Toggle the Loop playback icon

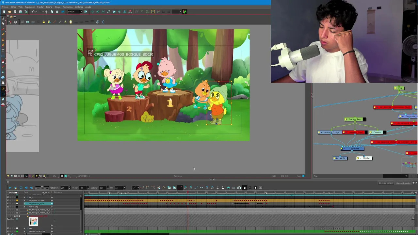pyautogui.click(x=21, y=188)
